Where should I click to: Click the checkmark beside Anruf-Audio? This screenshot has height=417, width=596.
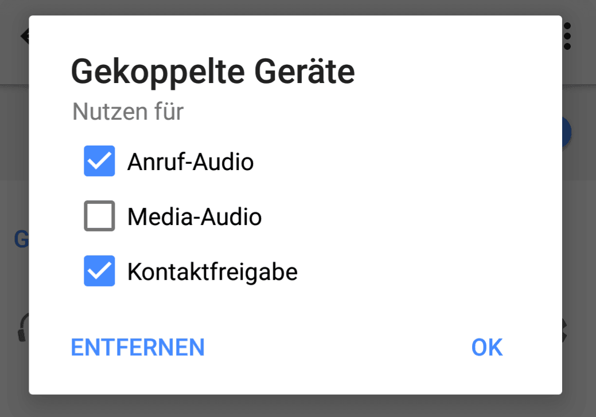[x=99, y=161]
